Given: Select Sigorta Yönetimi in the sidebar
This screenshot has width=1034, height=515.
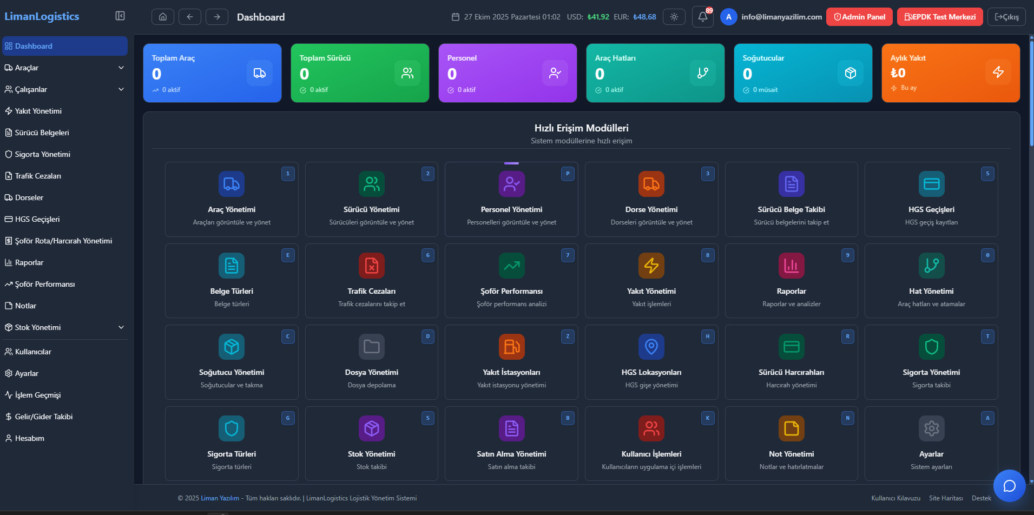Looking at the screenshot, I should 43,154.
